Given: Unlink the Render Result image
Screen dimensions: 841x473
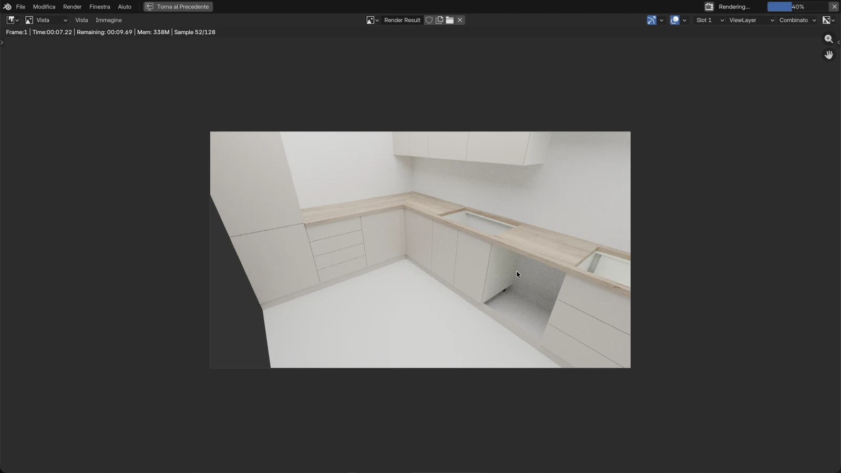Looking at the screenshot, I should pyautogui.click(x=460, y=20).
